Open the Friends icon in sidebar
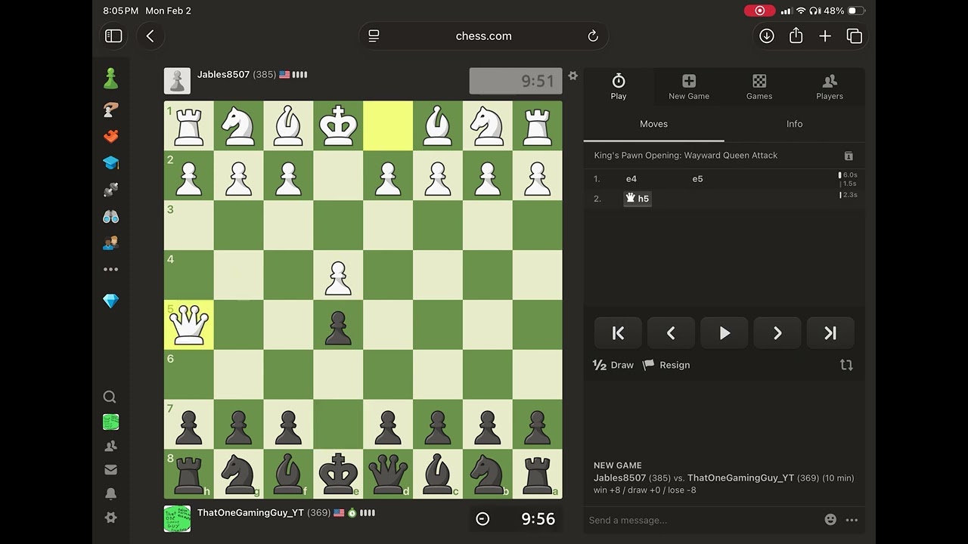 coord(110,446)
